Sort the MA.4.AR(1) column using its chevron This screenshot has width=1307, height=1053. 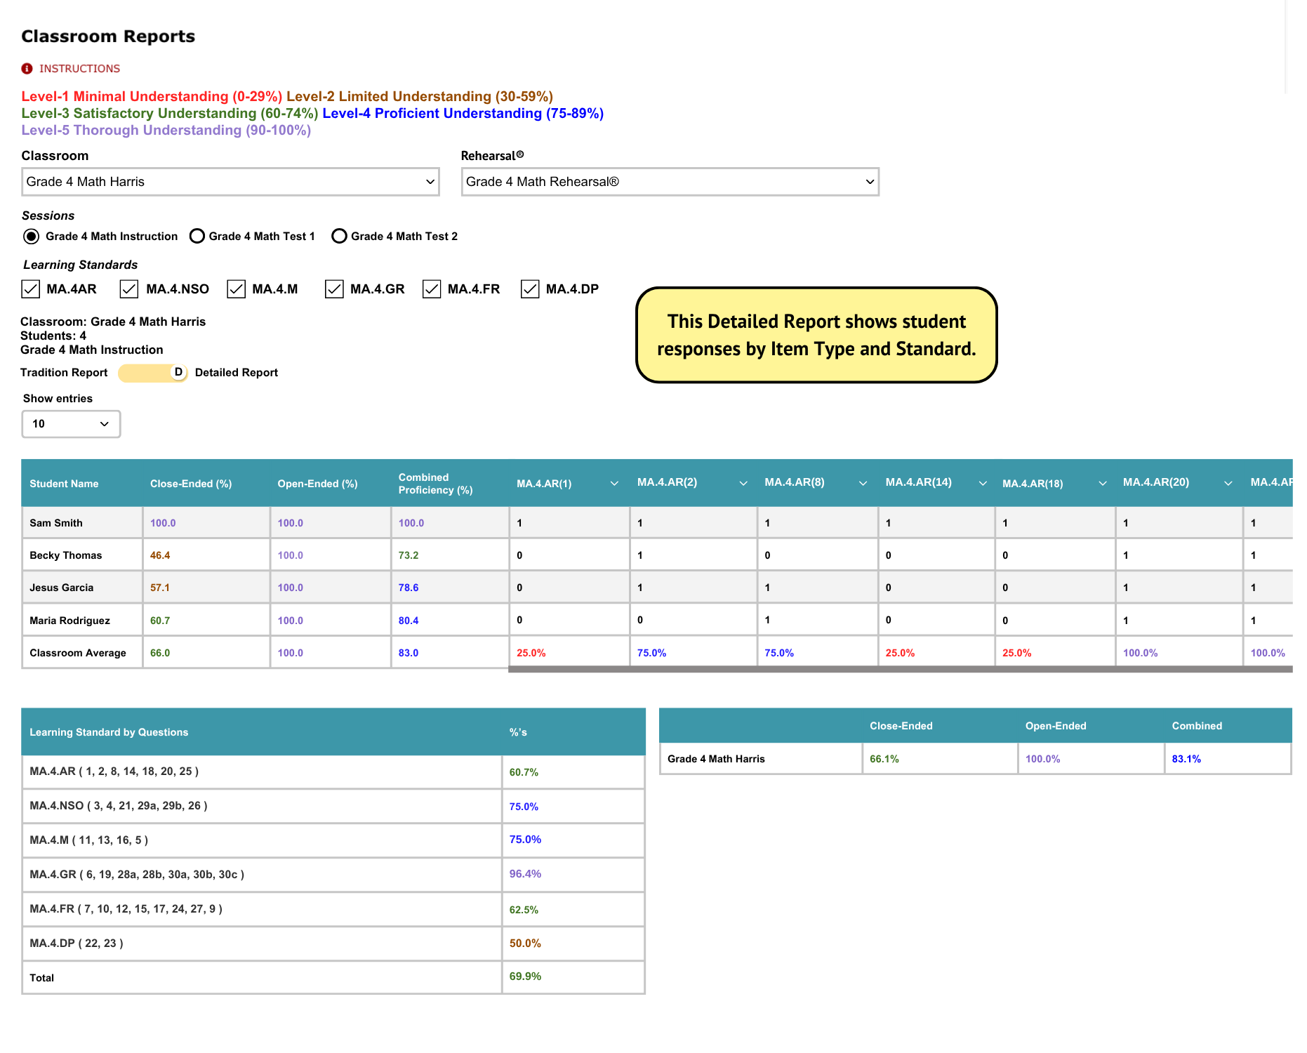[614, 483]
